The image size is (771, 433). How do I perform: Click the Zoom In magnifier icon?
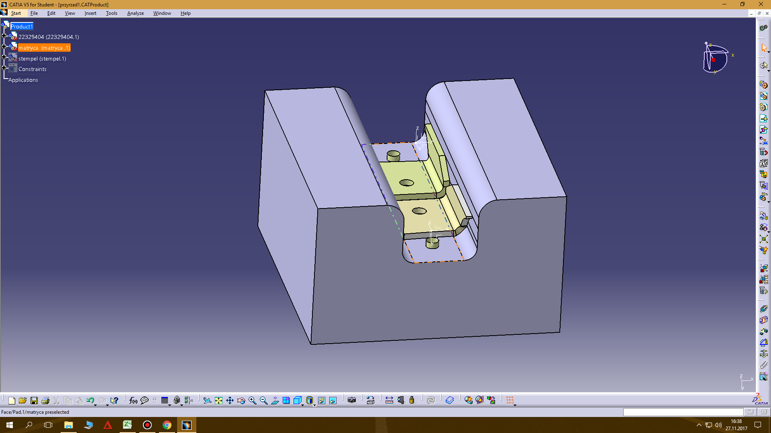click(252, 401)
